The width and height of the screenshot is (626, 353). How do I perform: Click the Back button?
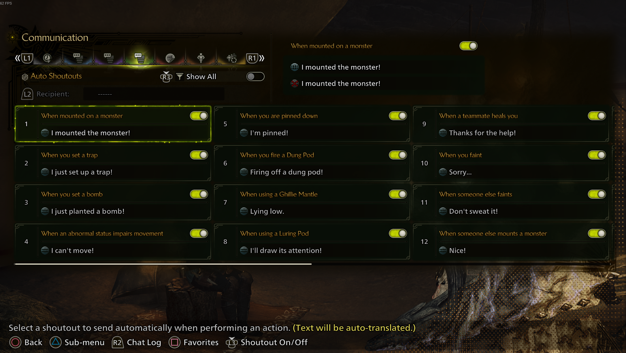click(x=26, y=342)
